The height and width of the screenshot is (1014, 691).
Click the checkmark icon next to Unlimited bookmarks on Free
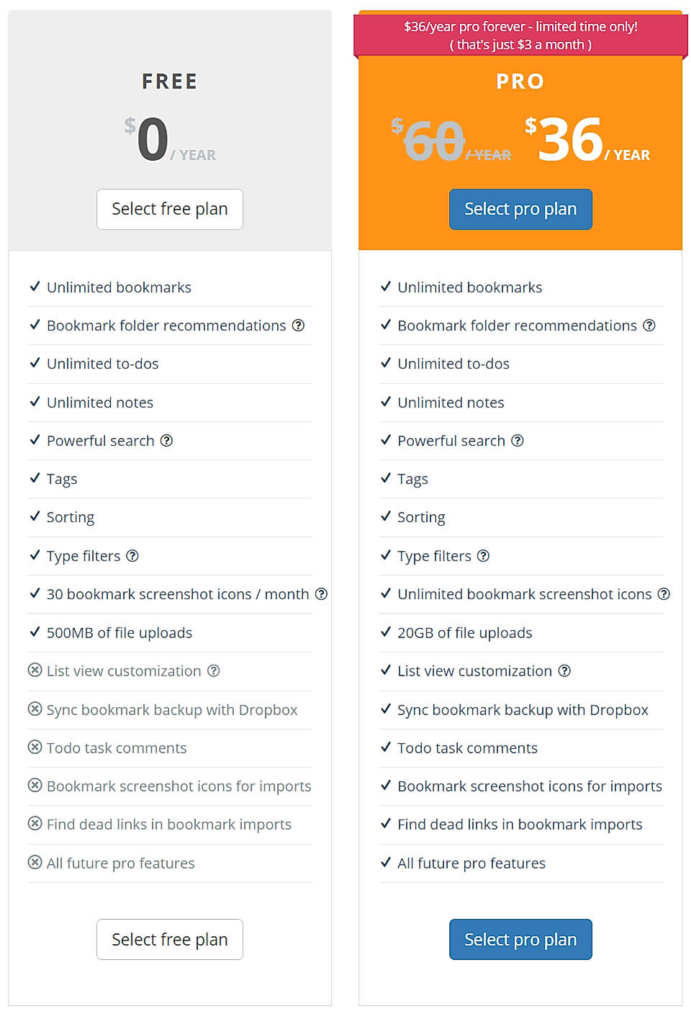click(35, 287)
